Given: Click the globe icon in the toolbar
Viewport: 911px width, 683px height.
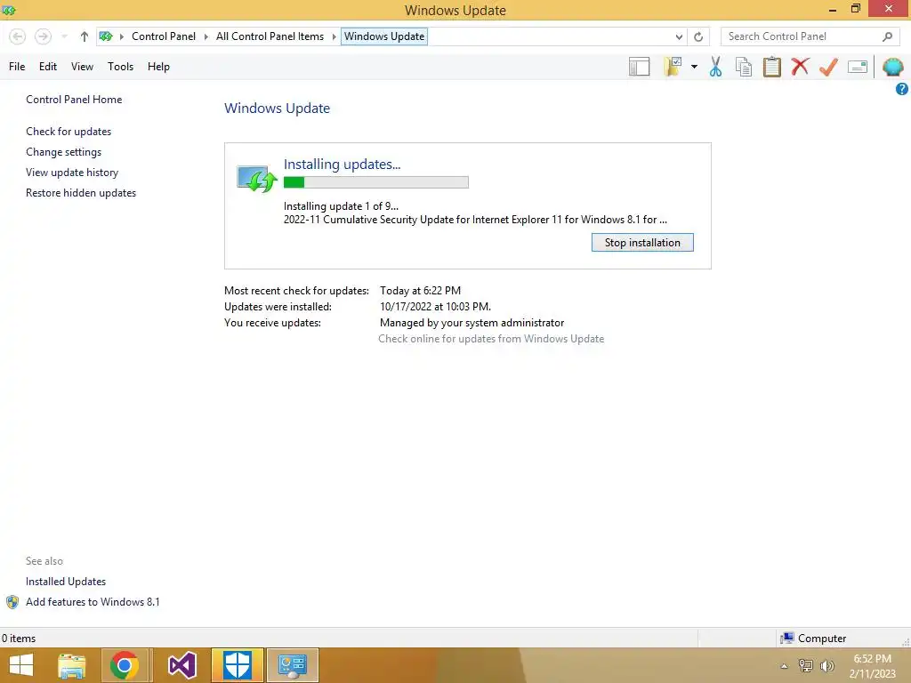Looking at the screenshot, I should [x=892, y=67].
